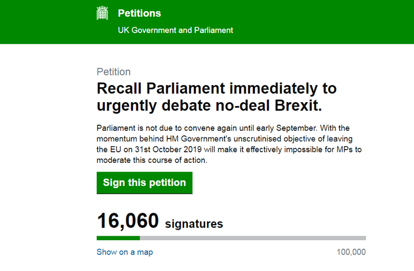414x271 pixels.
Task: Open the Show on a map link
Action: pyautogui.click(x=125, y=252)
